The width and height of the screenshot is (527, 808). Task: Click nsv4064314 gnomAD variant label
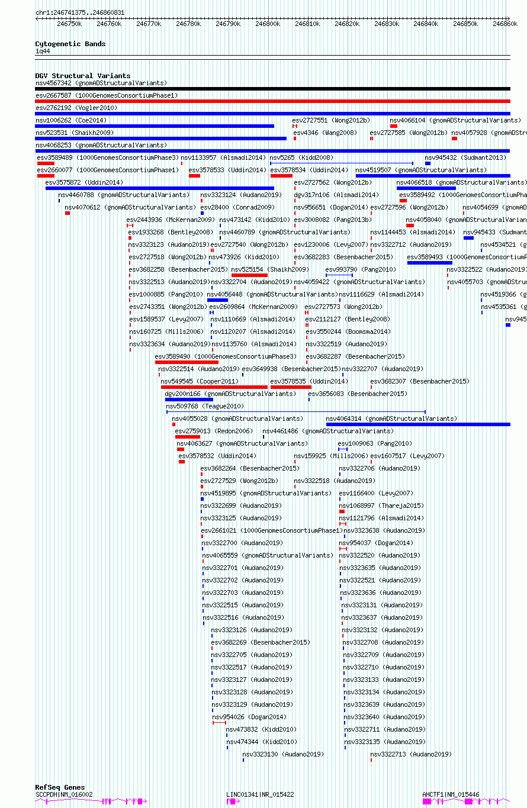coord(392,419)
